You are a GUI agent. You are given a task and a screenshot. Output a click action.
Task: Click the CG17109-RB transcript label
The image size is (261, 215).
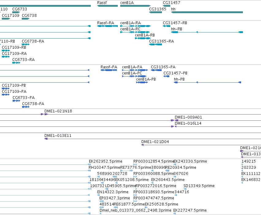coord(14,47)
